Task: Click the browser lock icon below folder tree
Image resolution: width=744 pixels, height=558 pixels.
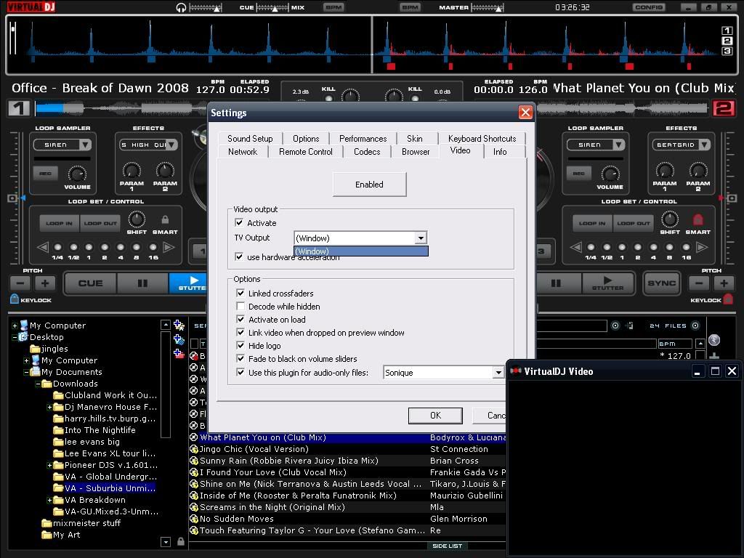Action: pyautogui.click(x=181, y=541)
